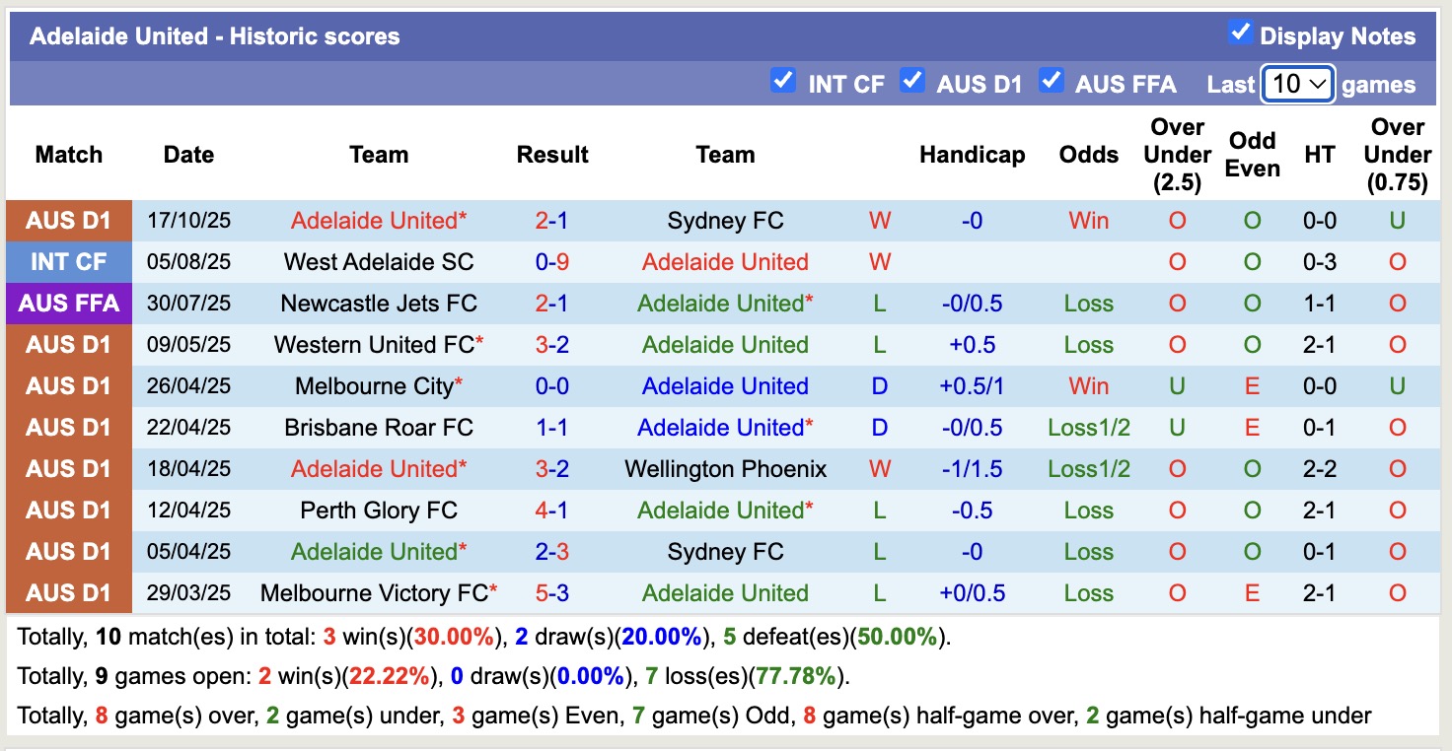The height and width of the screenshot is (751, 1452).
Task: Click the AUS D1 badge on Melbourne Victory row
Action: 69,592
